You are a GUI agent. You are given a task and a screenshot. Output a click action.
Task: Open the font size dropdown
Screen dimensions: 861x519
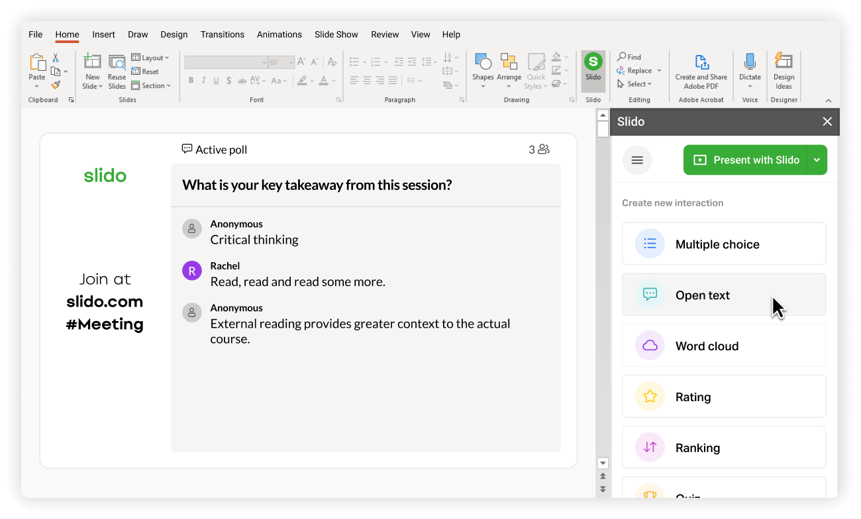[x=290, y=62]
